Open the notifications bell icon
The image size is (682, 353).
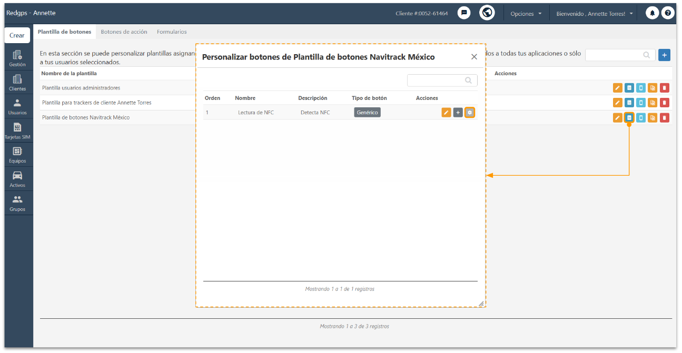coord(653,13)
